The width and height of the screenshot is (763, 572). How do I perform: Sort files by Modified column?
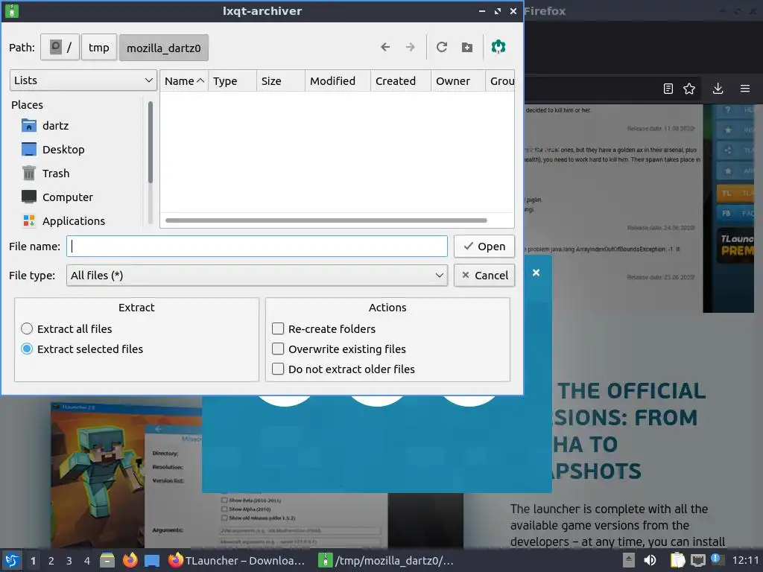click(x=338, y=80)
